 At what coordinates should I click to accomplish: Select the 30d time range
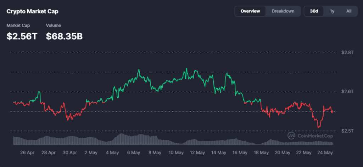pos(314,11)
